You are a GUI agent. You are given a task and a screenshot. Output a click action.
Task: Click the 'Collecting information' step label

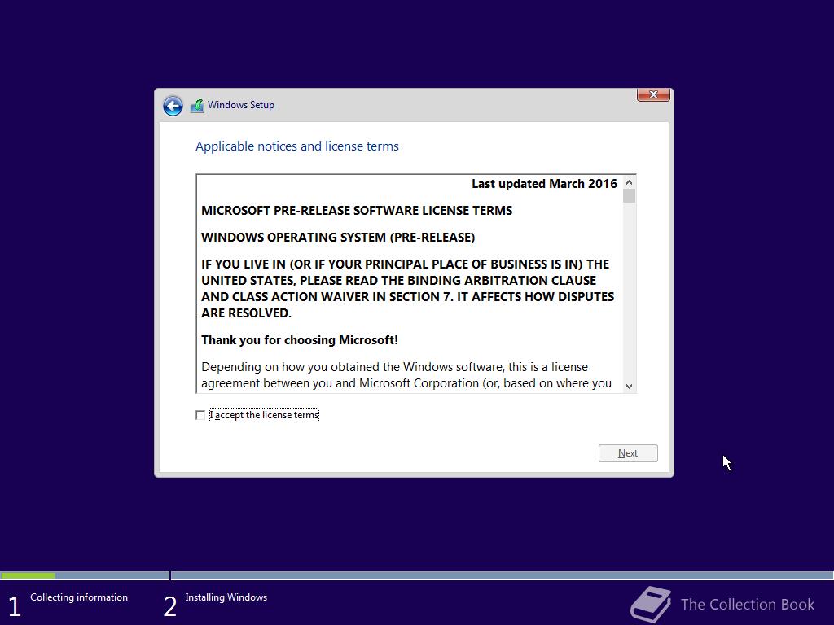tap(79, 597)
